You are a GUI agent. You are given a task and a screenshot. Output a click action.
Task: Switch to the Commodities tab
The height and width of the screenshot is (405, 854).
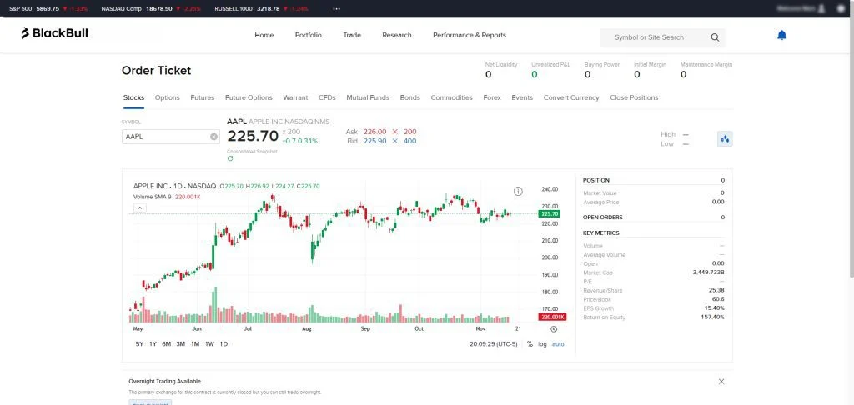click(x=451, y=98)
